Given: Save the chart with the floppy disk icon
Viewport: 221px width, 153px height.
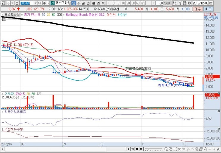Looking at the screenshot, I should [x=184, y=3].
